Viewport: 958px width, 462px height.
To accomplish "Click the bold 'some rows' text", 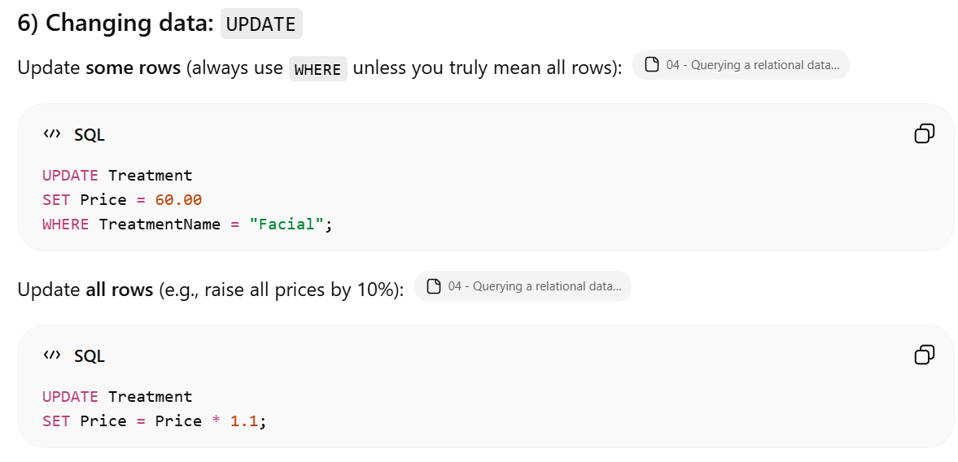I will (133, 68).
